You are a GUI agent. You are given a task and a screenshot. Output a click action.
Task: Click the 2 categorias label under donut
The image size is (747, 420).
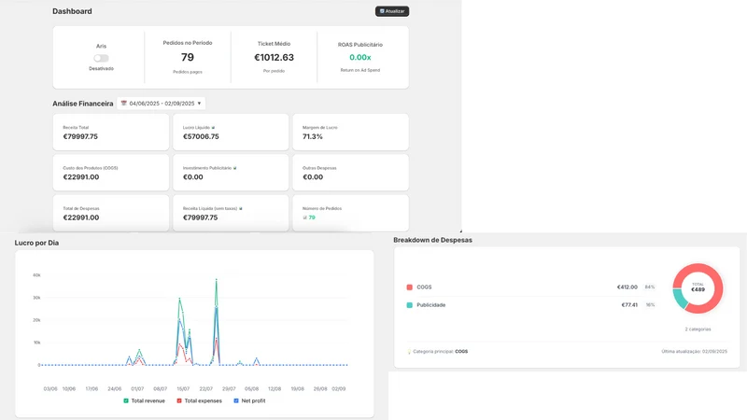click(698, 329)
